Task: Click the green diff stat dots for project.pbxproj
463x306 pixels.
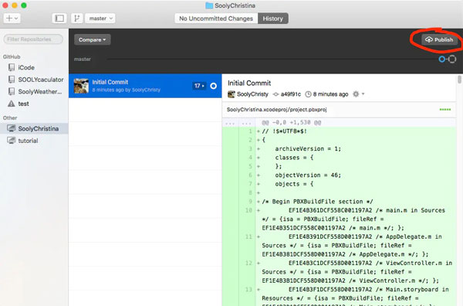Action: (x=445, y=110)
